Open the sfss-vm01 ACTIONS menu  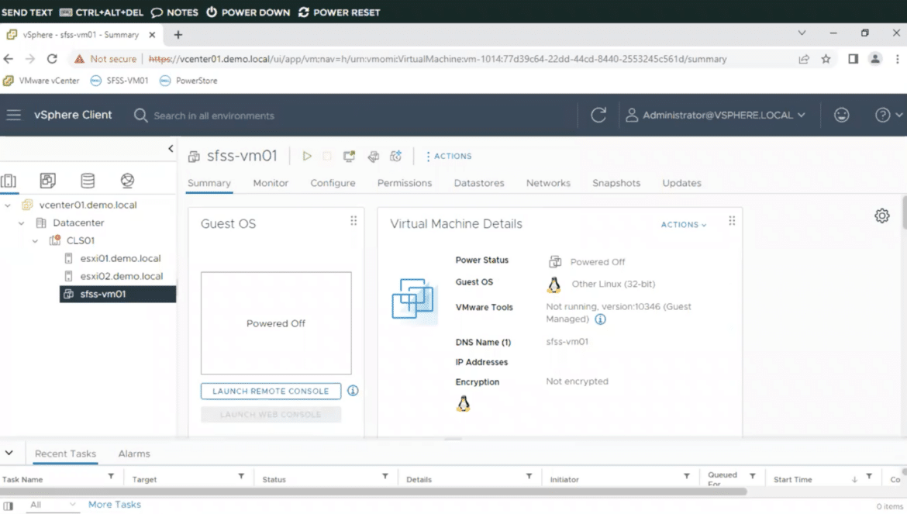[449, 156]
